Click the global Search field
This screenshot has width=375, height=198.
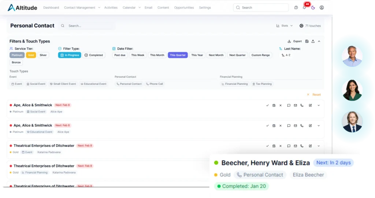pos(261,8)
